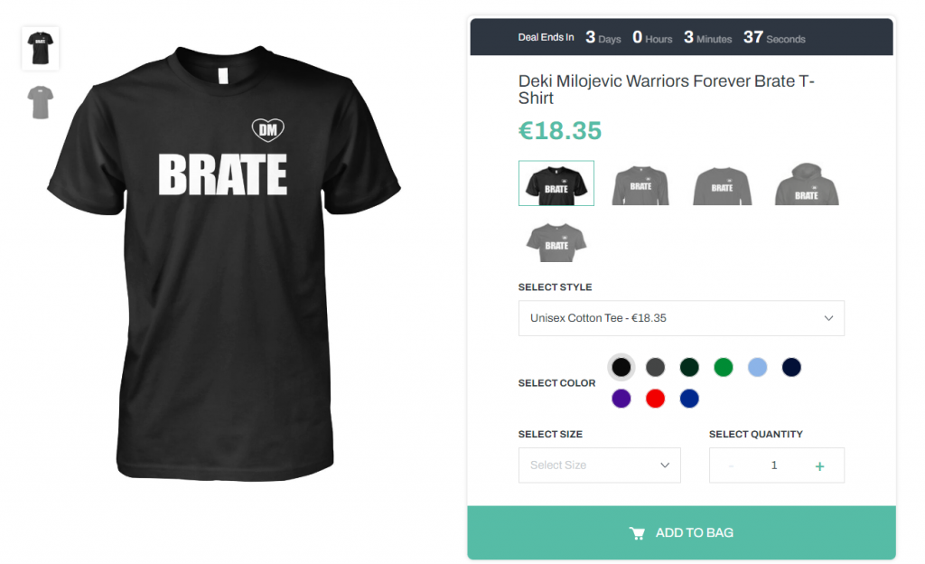Image resolution: width=925 pixels, height=564 pixels.
Task: Select the light blue color option
Action: (x=757, y=367)
